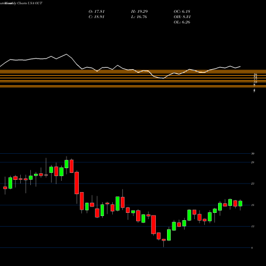Click the 18 price axis label
266x266 pixels.
pos(253,205)
